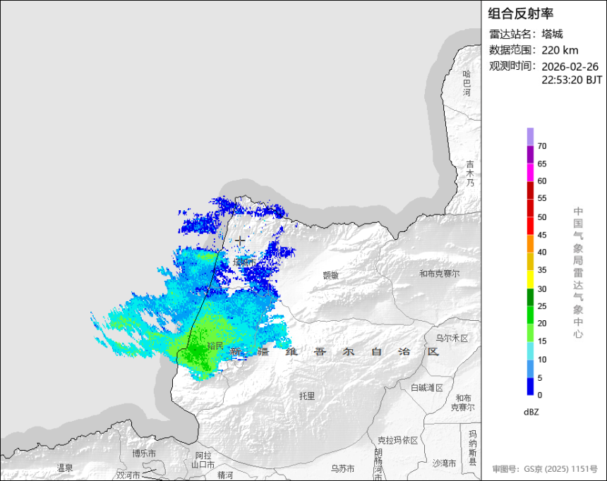Click the dark blue 0-5 dBZ swatch
The height and width of the screenshot is (481, 607).
(x=530, y=386)
